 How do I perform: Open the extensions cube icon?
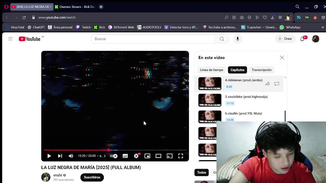pyautogui.click(x=323, y=18)
